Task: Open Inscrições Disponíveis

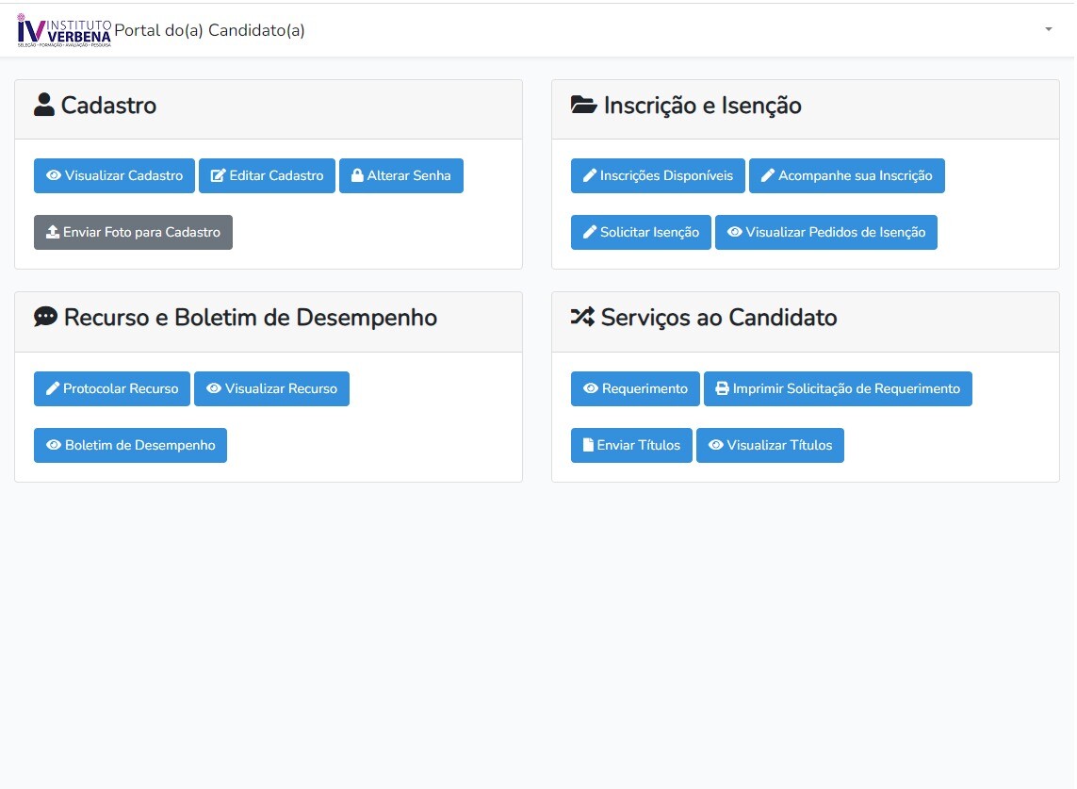Action: click(658, 175)
